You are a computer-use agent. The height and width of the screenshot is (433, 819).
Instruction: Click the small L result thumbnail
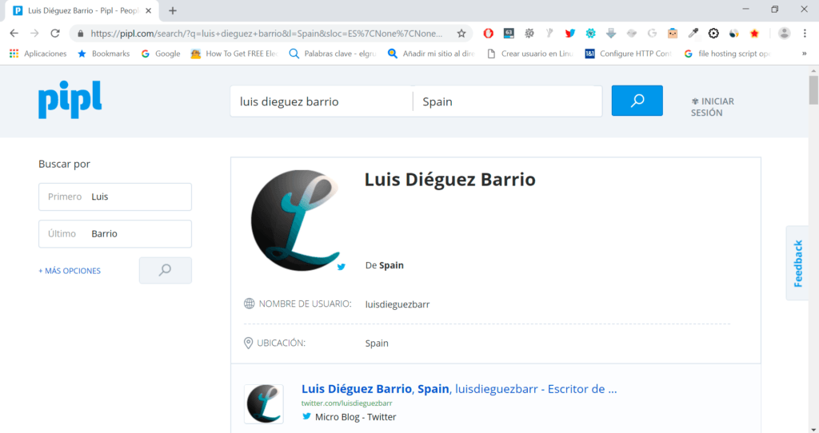(x=264, y=403)
